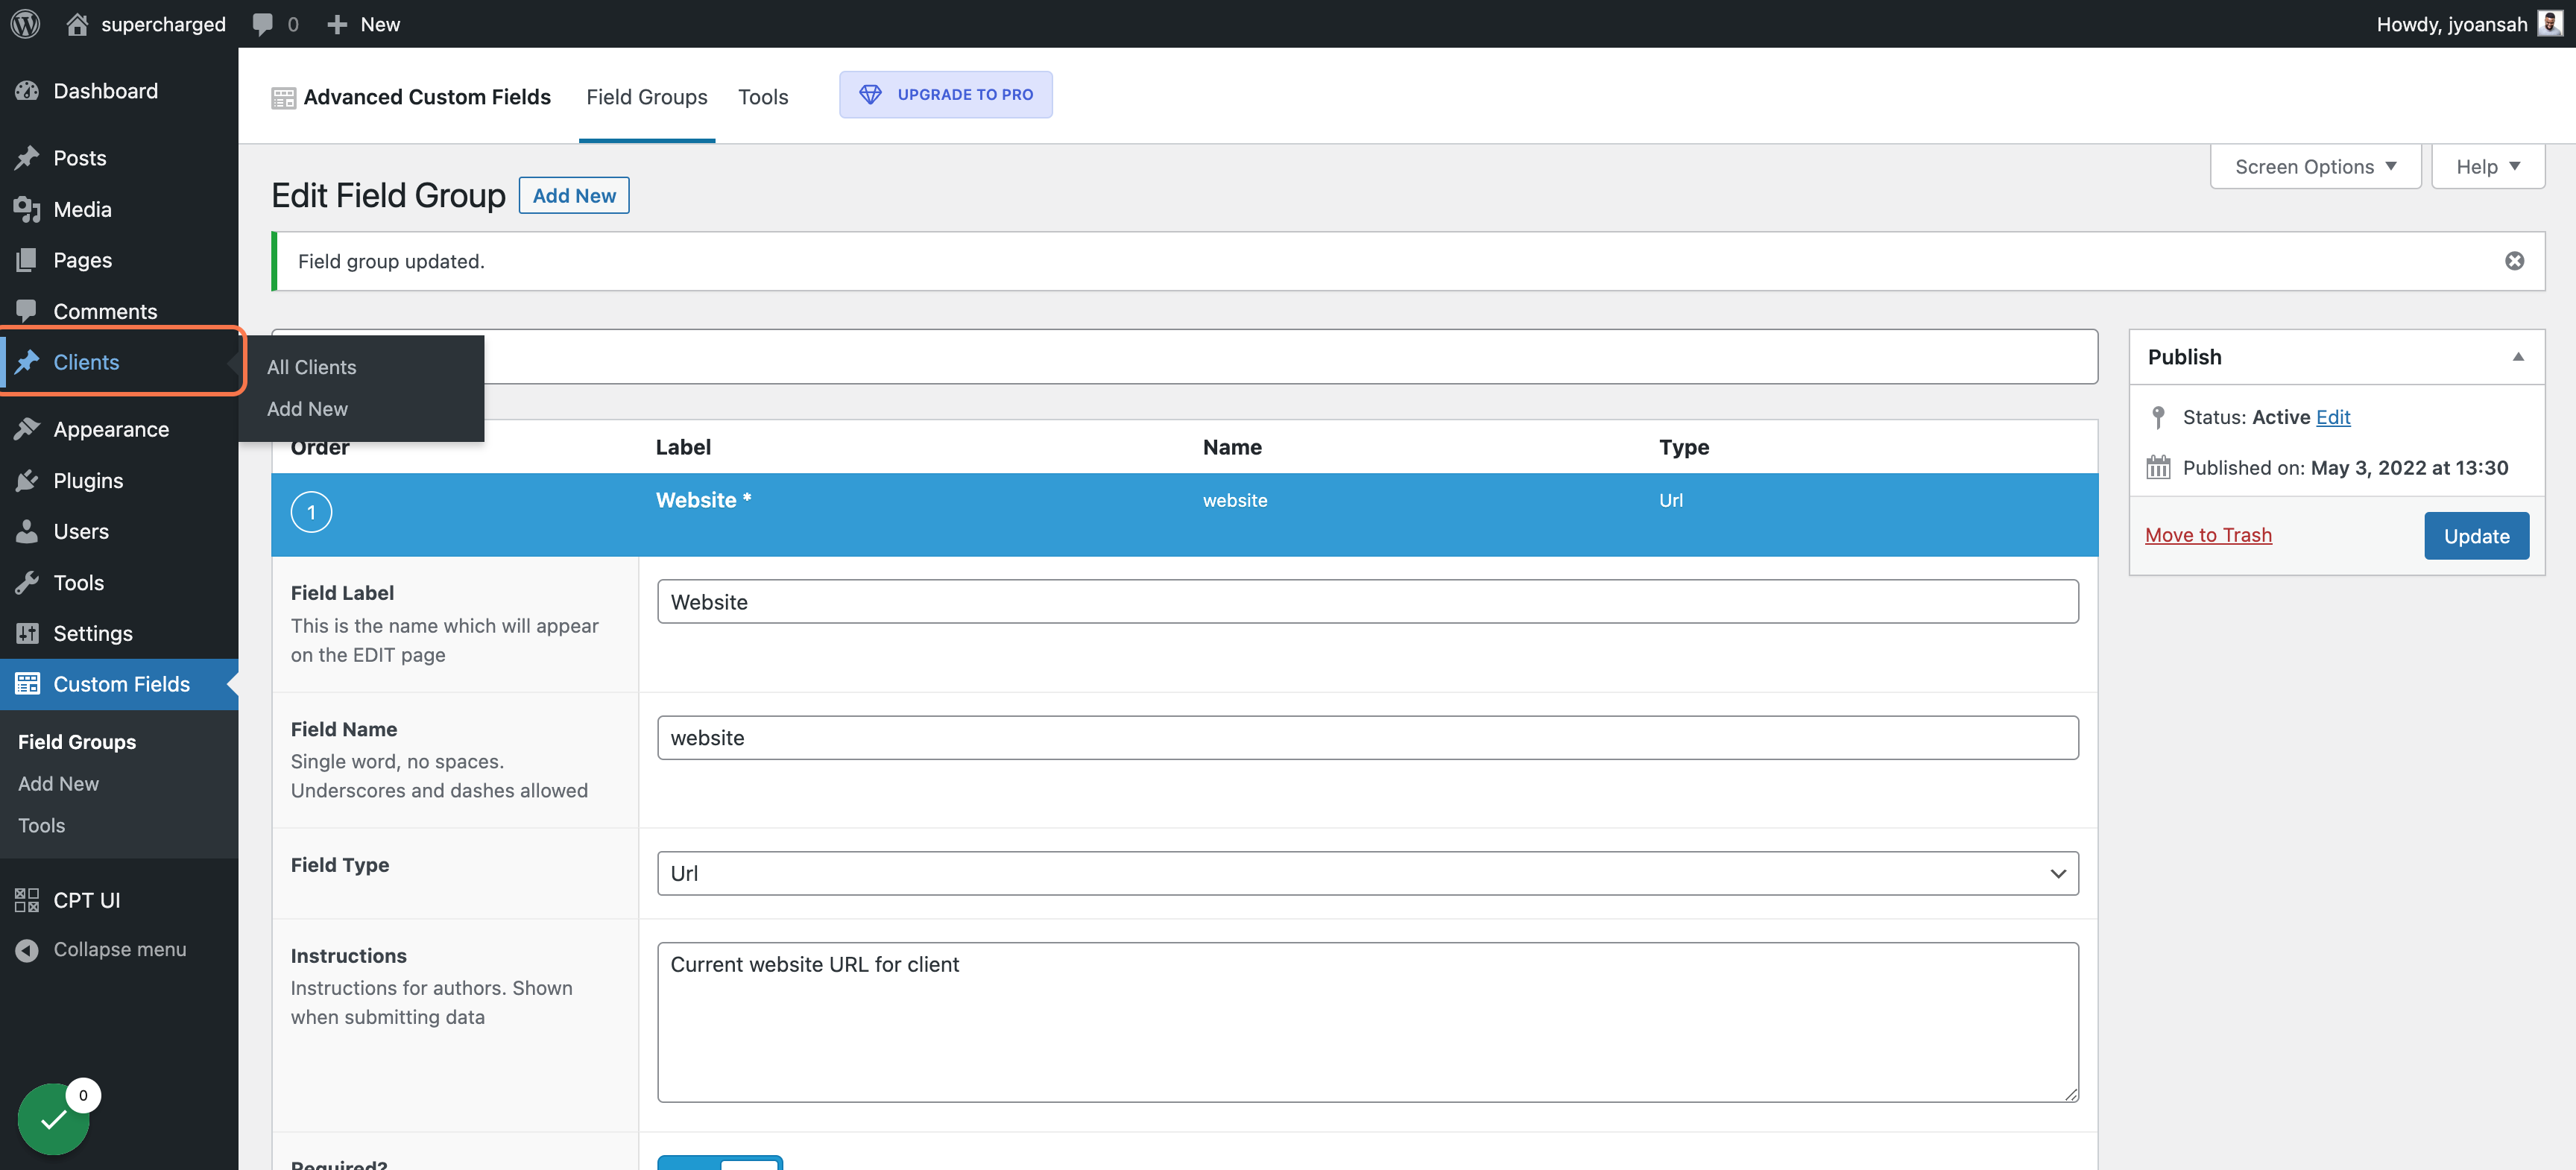The height and width of the screenshot is (1170, 2576).
Task: Click the Users icon in sidebar
Action: (27, 531)
